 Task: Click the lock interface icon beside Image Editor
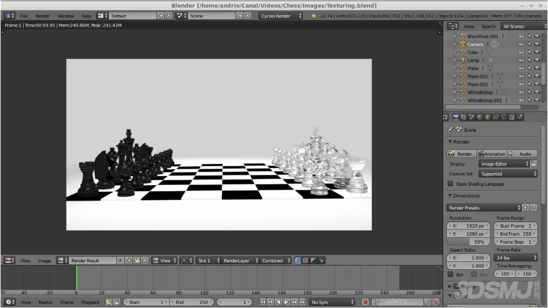click(x=534, y=164)
